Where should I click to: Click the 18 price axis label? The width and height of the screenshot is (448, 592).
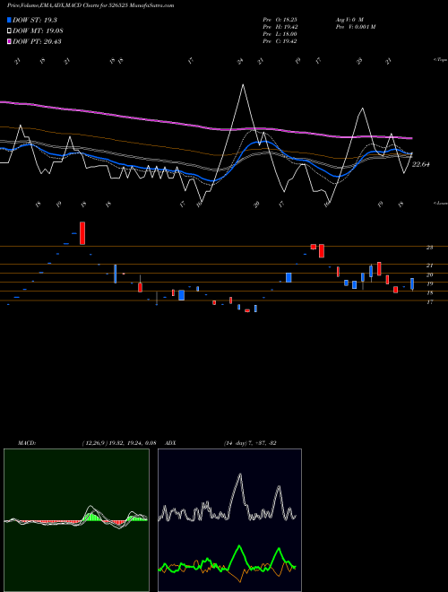click(429, 293)
